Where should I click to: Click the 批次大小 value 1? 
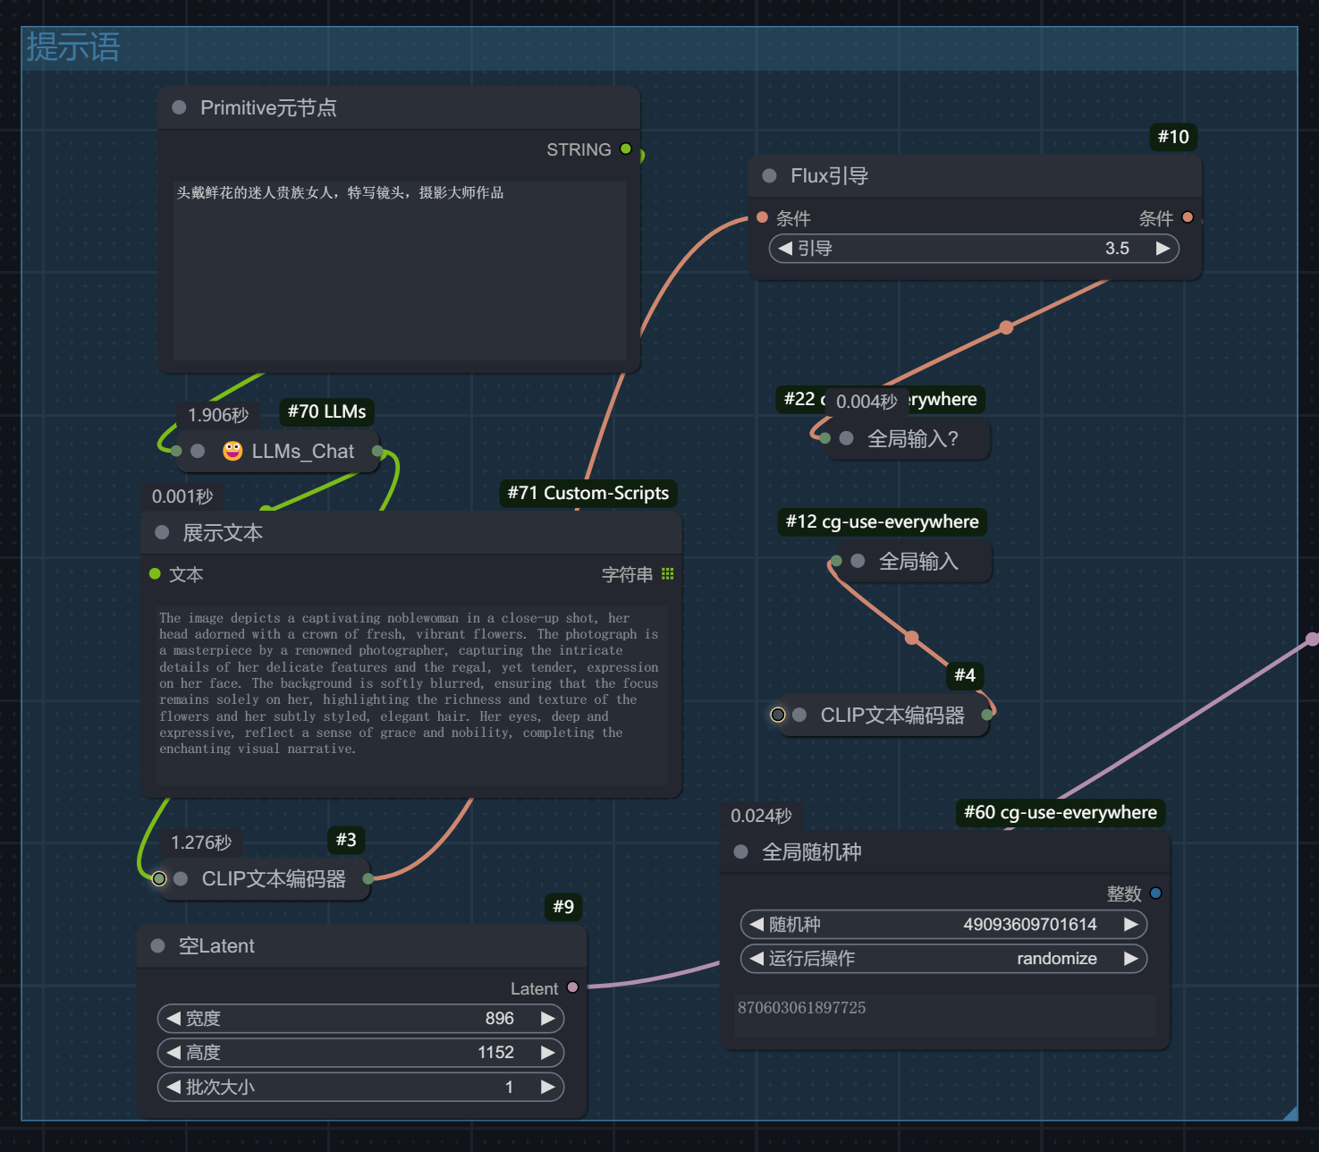pyautogui.click(x=509, y=1087)
